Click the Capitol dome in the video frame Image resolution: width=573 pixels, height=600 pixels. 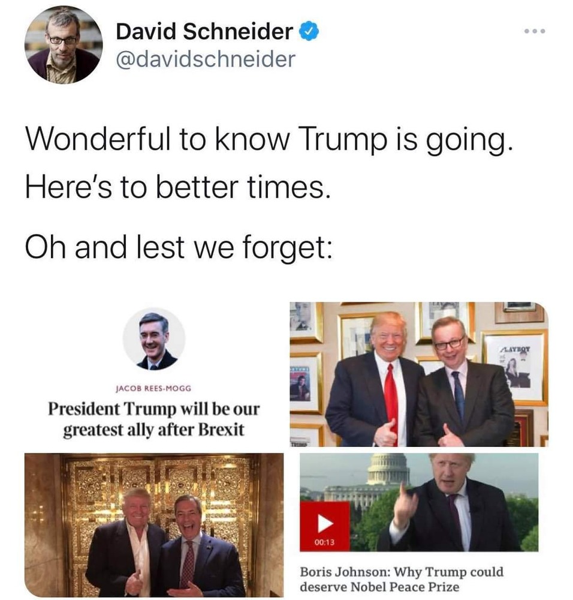[x=388, y=469]
